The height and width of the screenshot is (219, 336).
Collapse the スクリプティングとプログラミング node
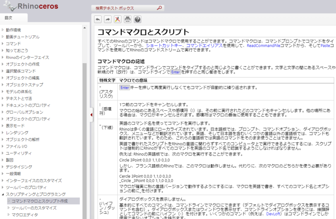click(3, 194)
